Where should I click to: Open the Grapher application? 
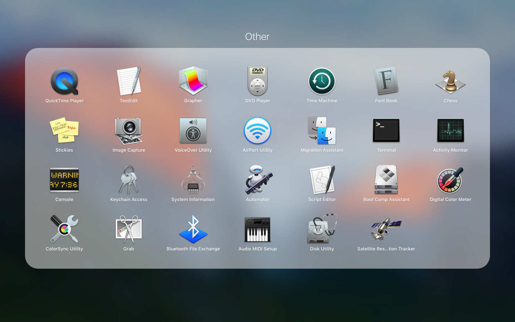193,82
